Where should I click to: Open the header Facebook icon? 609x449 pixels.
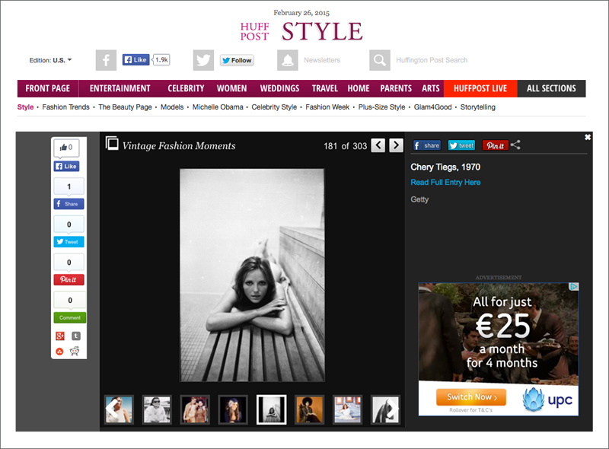[106, 60]
